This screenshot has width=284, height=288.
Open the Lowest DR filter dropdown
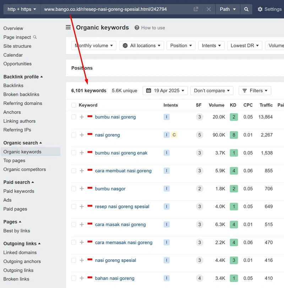pyautogui.click(x=245, y=46)
